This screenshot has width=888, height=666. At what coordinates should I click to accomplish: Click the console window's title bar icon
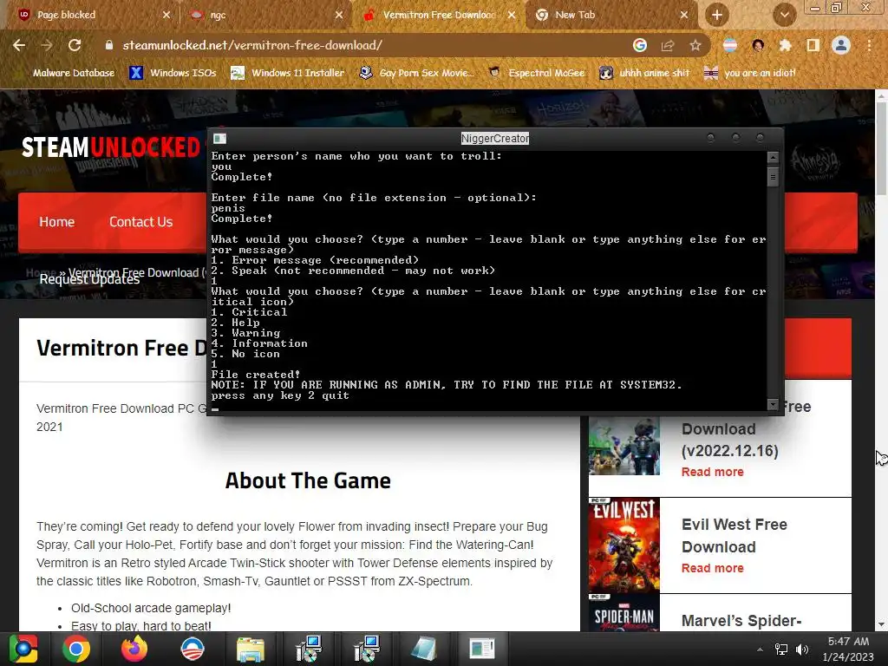219,138
